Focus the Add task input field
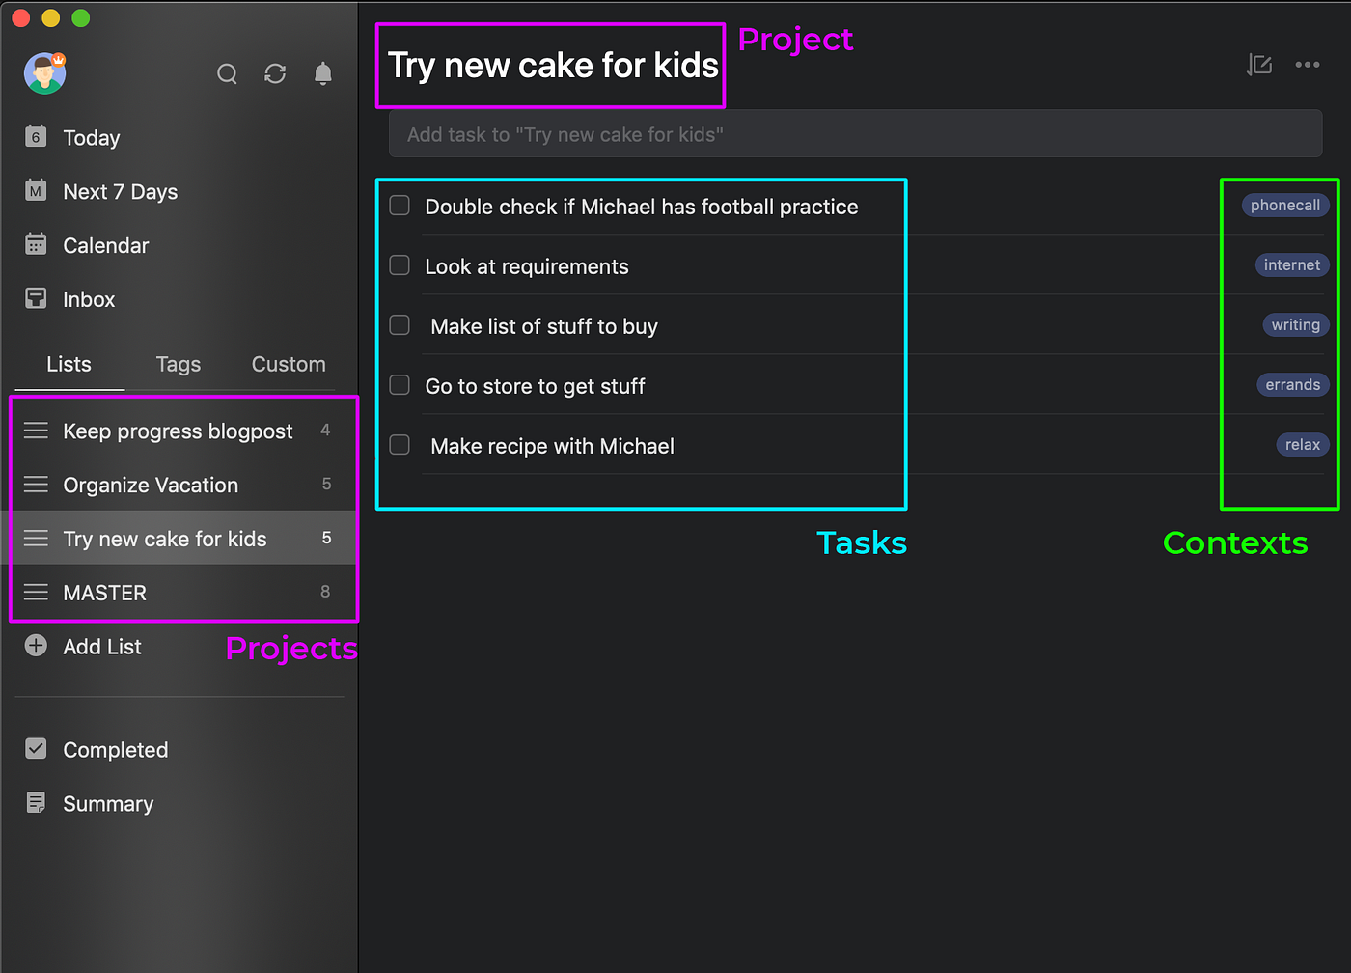Screen dimensions: 1351x973 coord(855,133)
